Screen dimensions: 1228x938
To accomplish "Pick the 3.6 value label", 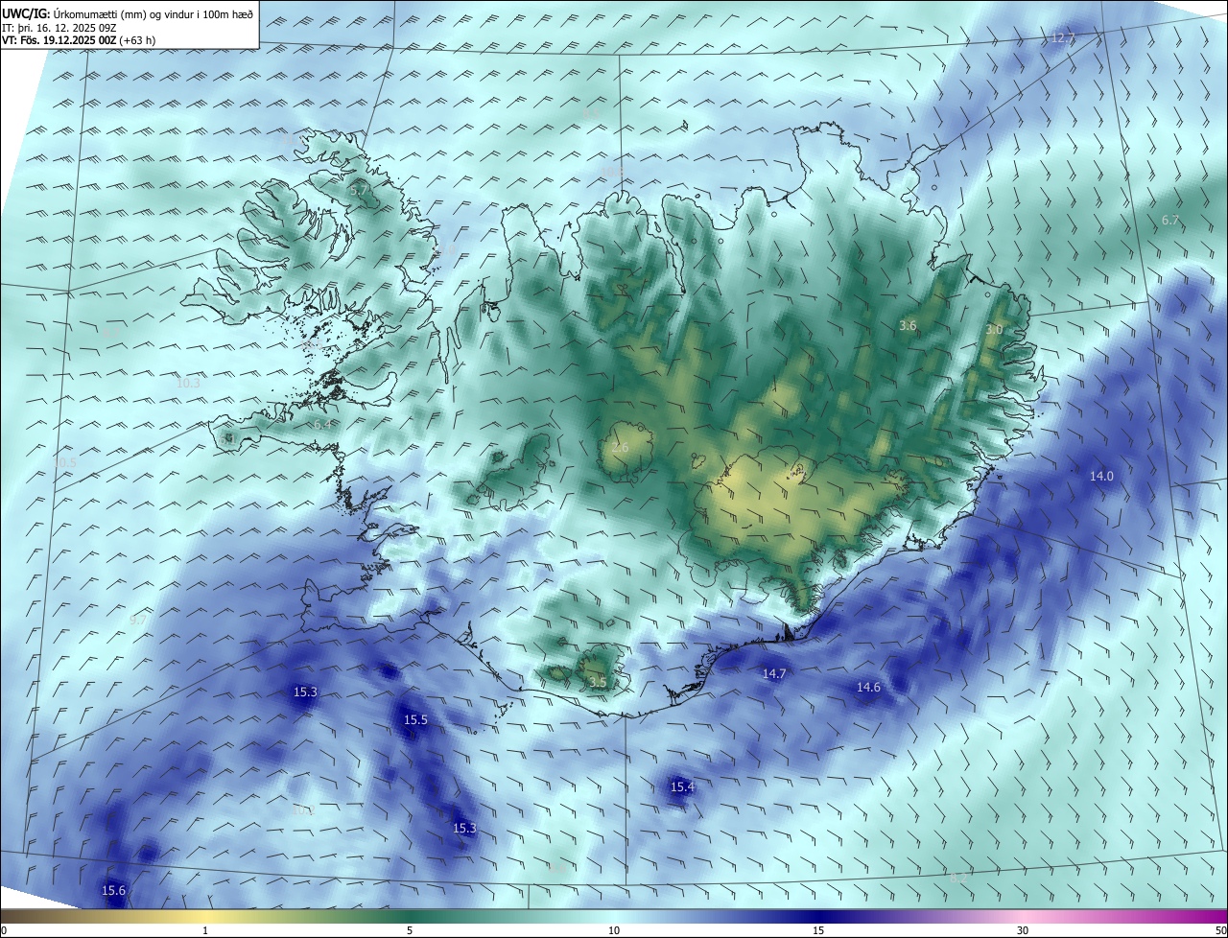I will (908, 326).
